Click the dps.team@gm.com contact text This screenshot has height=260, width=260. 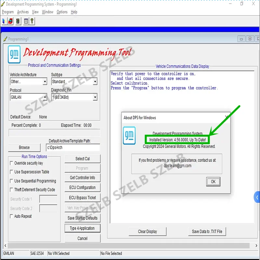(x=177, y=166)
